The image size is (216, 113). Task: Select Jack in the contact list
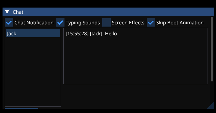point(33,34)
